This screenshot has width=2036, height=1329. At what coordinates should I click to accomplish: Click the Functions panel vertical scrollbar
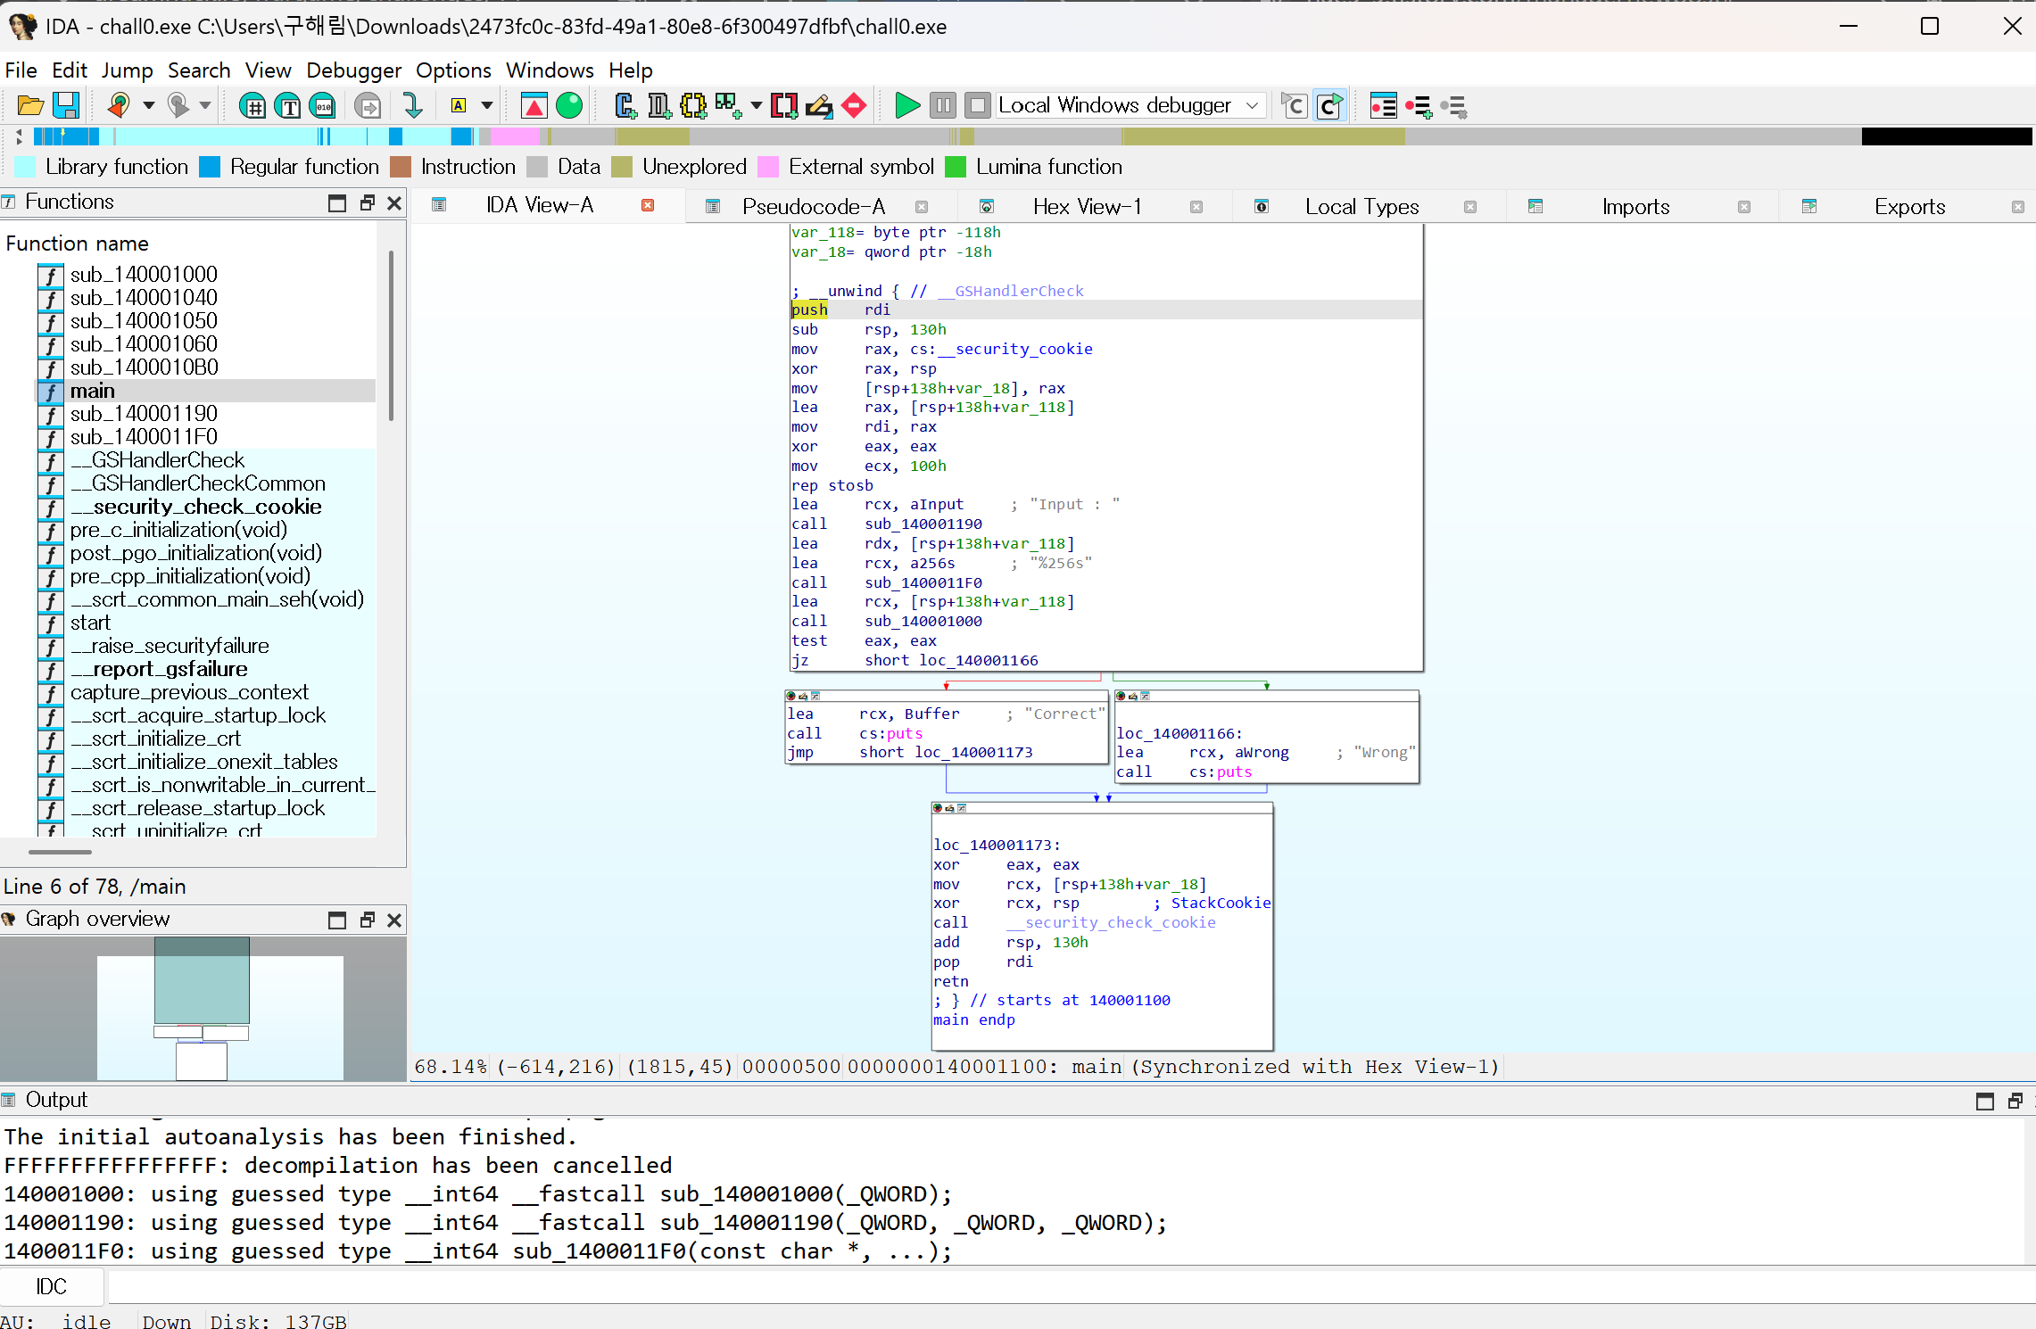coord(391,337)
